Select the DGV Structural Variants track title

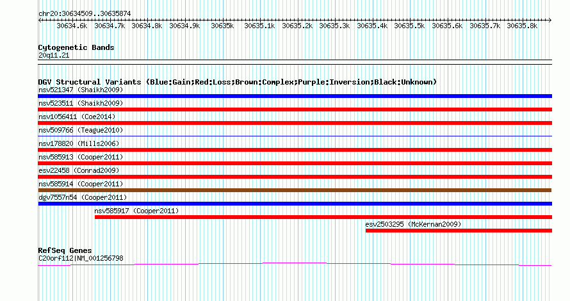point(238,82)
